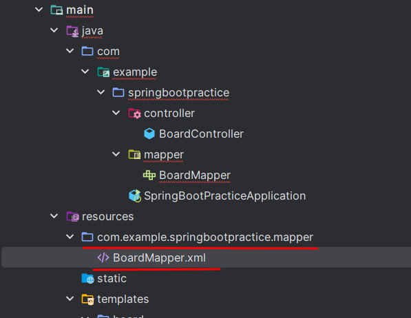
Task: Collapse the mapper package chevron
Action: pos(116,154)
